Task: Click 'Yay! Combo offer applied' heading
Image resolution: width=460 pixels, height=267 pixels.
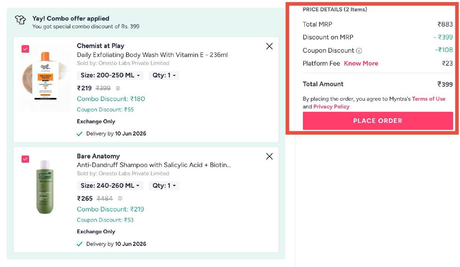Action: click(71, 18)
